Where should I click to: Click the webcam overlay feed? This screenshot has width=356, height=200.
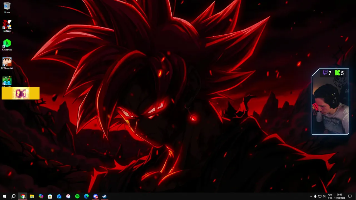330,102
